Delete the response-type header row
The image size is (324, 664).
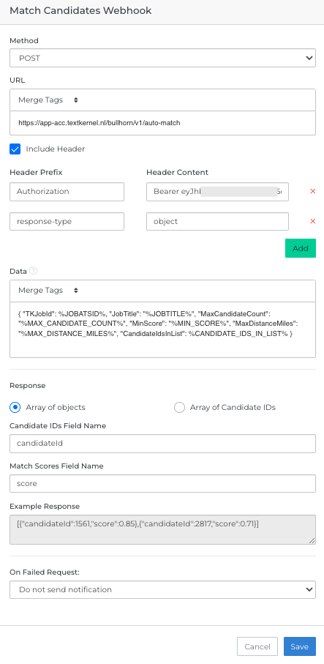click(313, 221)
